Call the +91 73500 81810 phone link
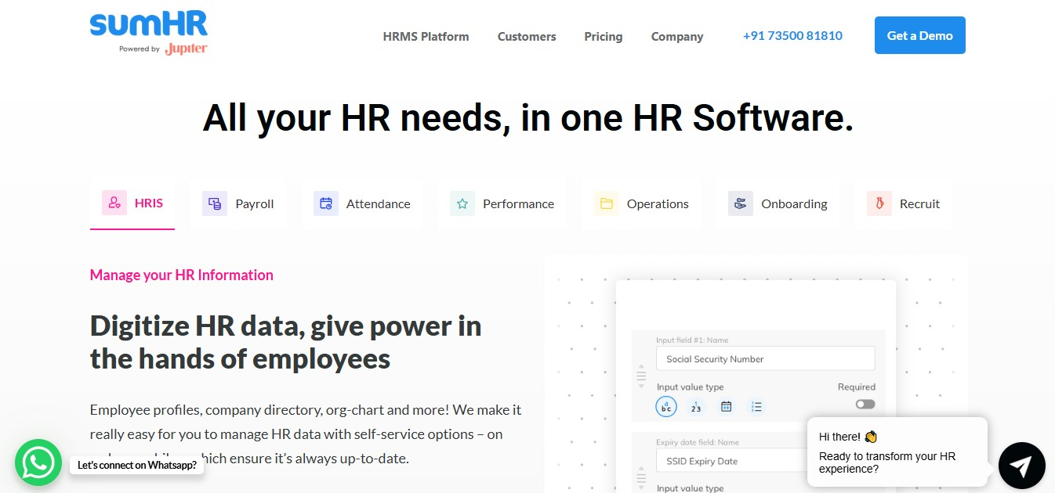 [792, 35]
